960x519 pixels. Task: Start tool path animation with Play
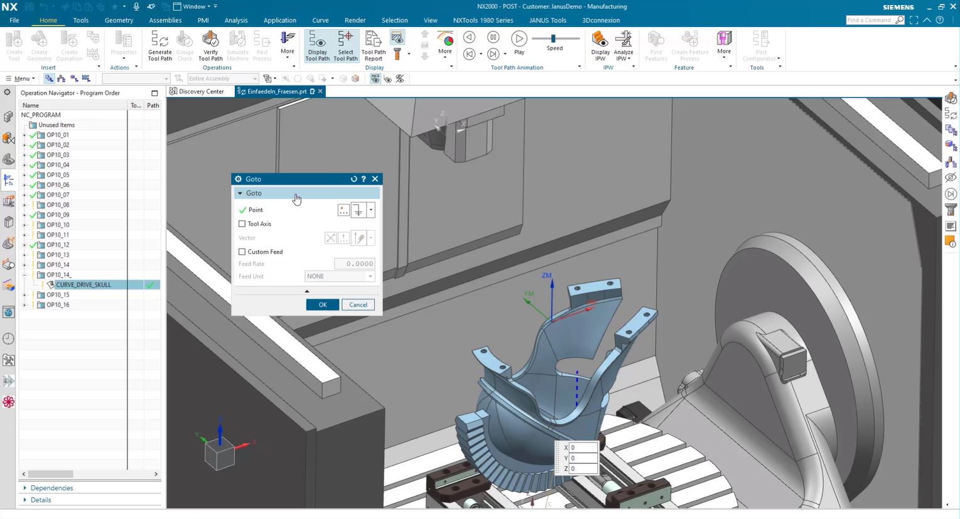click(x=519, y=43)
